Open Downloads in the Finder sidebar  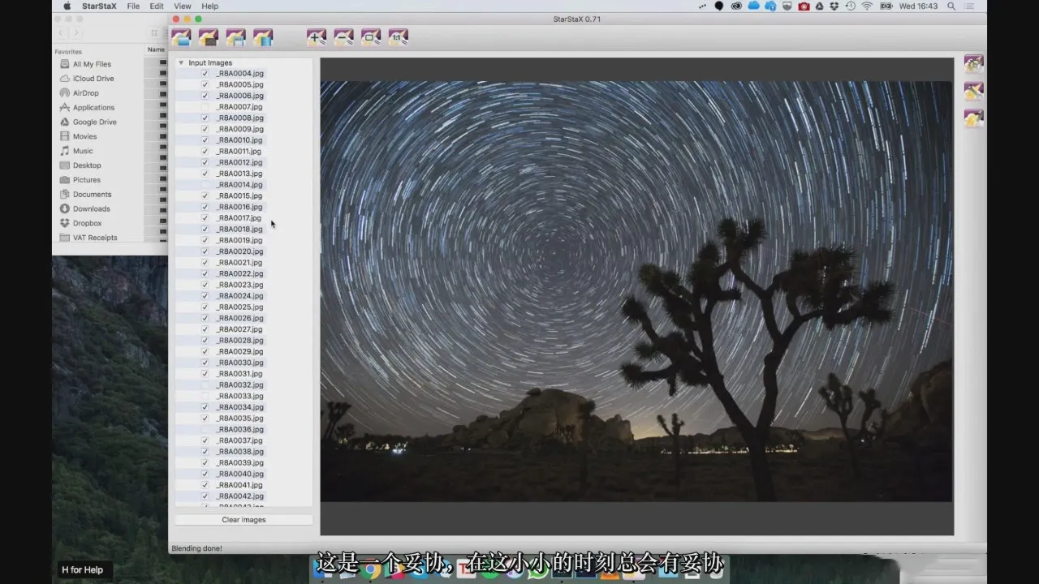[91, 208]
